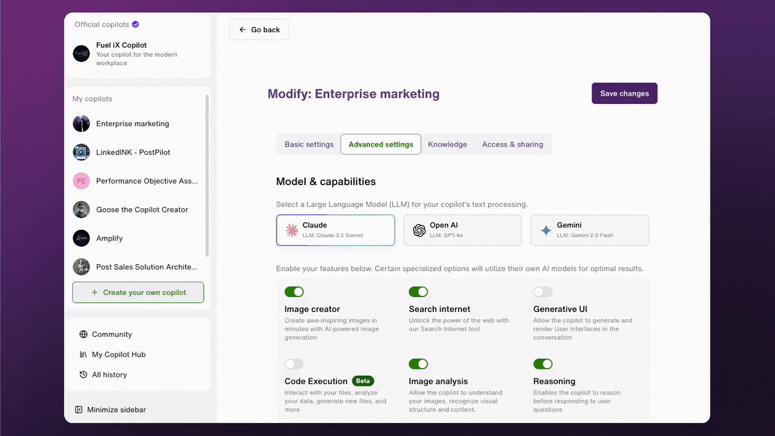This screenshot has width=775, height=436.
Task: Click the Search internet feature label
Action: (440, 309)
